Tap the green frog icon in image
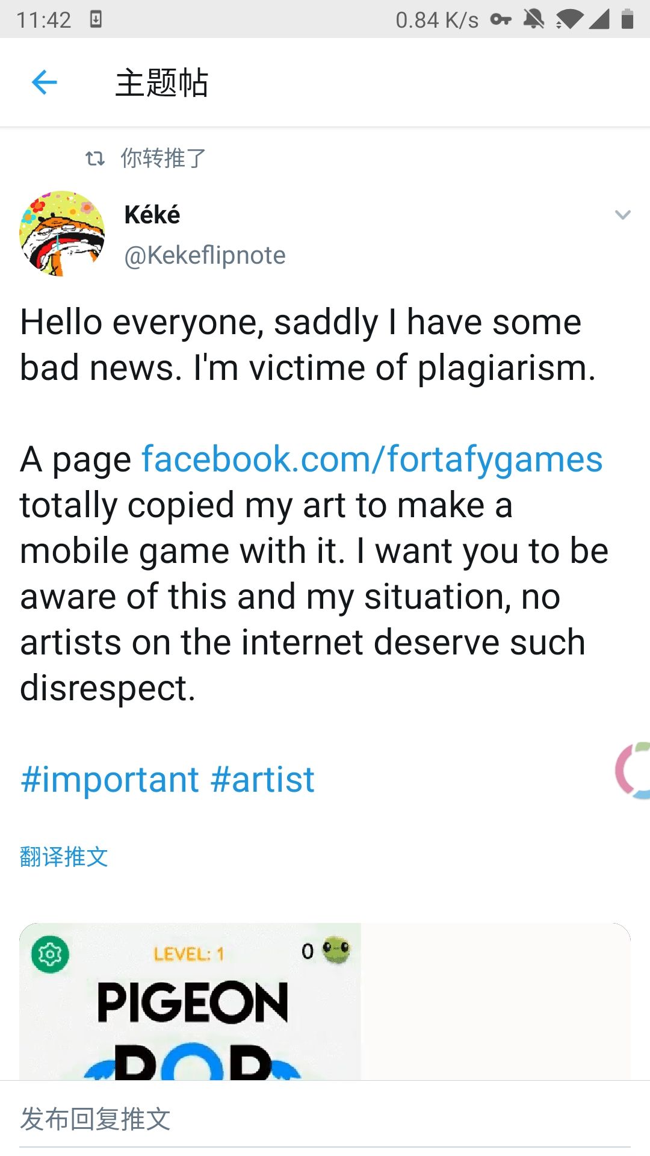650x1156 pixels. coord(336,949)
